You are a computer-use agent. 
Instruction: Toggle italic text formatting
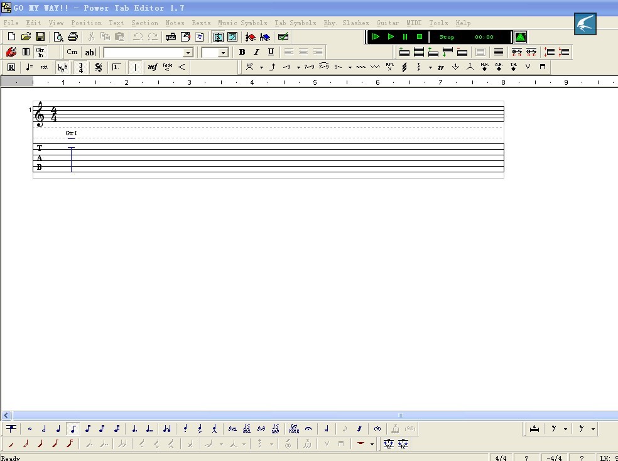click(257, 52)
